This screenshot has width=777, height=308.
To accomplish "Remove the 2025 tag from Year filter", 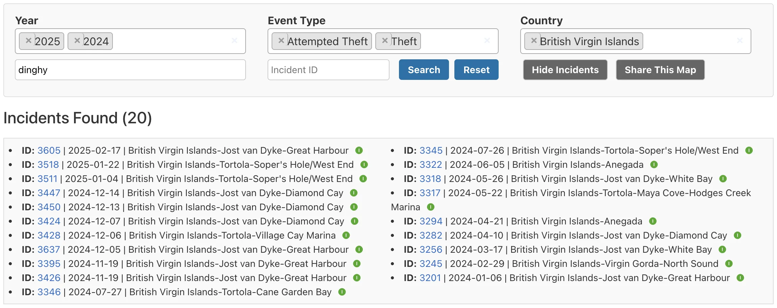I will coord(29,40).
